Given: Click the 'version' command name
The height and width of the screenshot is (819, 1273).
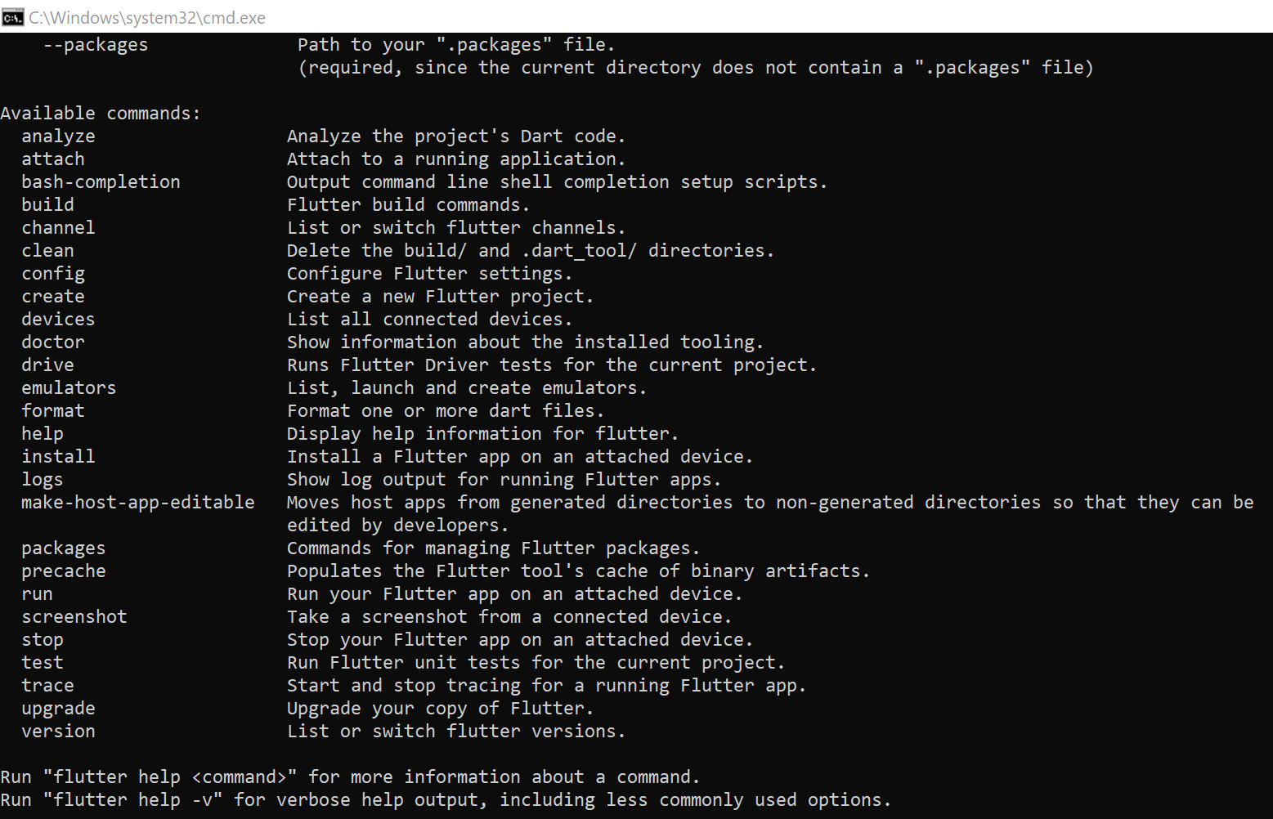Looking at the screenshot, I should click(58, 732).
